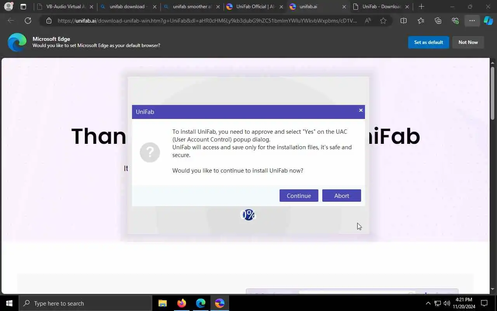Screen dimensions: 497x311
Task: Show hidden system tray icons
Action: pos(428,303)
